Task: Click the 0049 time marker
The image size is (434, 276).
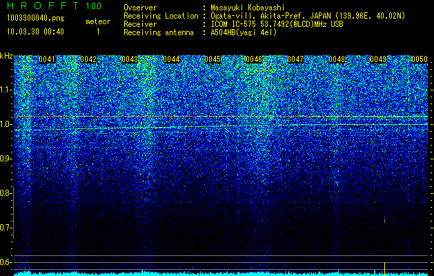Action: click(378, 59)
